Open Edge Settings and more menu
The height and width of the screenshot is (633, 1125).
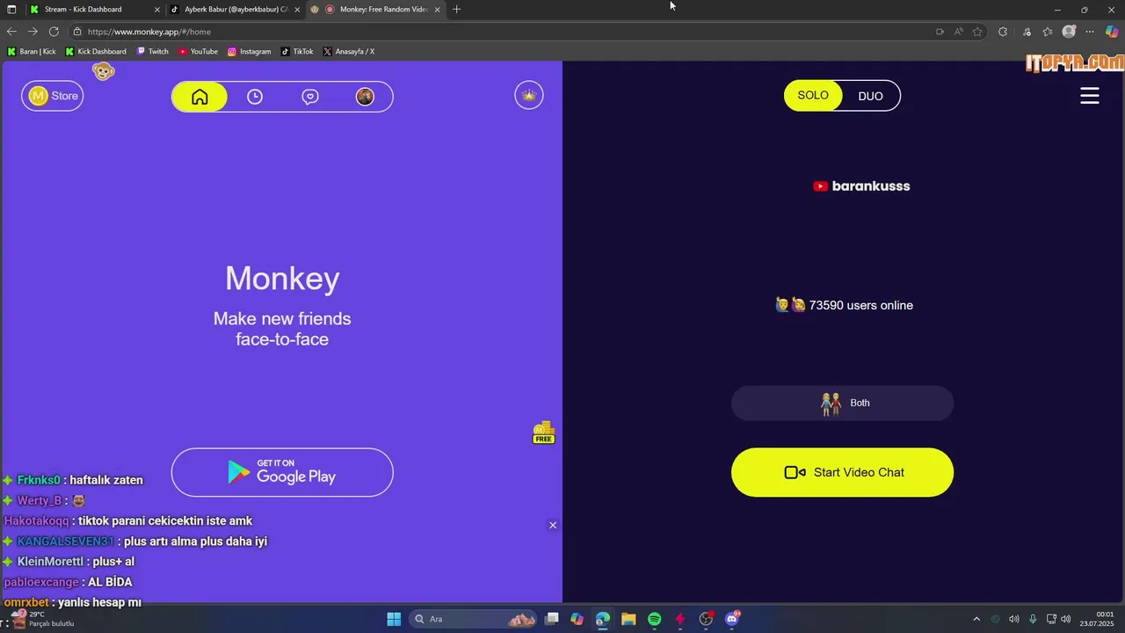click(1090, 32)
